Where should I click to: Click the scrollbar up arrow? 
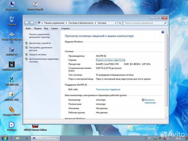point(166,32)
